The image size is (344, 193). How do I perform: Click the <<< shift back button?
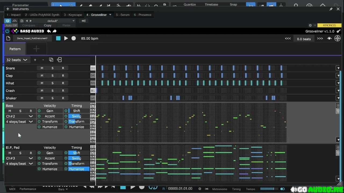pyautogui.click(x=288, y=39)
